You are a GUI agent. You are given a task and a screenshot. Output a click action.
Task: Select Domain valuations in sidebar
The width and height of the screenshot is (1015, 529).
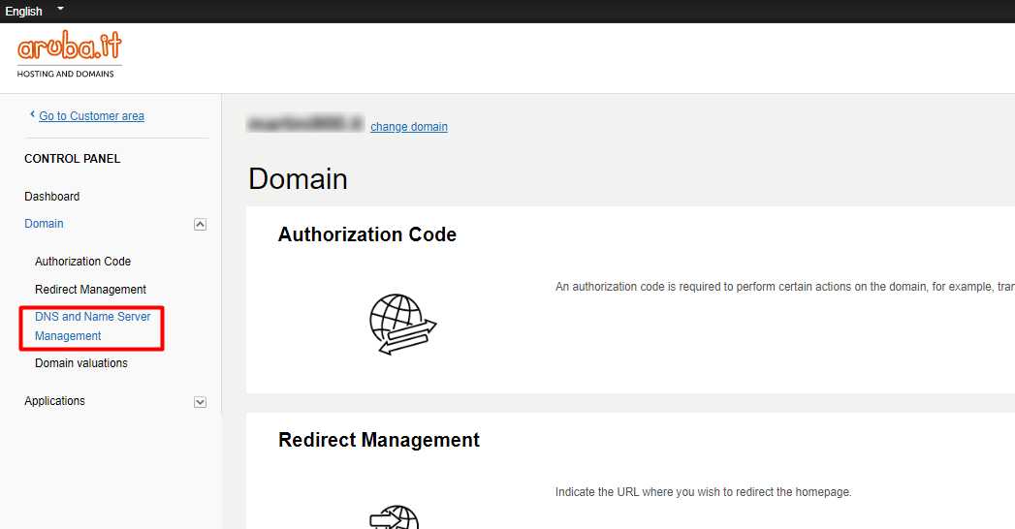pos(81,363)
